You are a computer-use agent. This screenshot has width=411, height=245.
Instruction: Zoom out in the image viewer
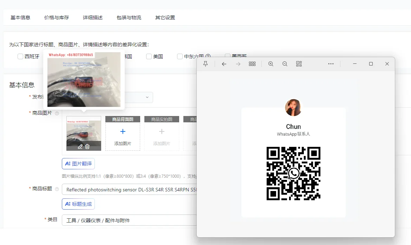285,64
